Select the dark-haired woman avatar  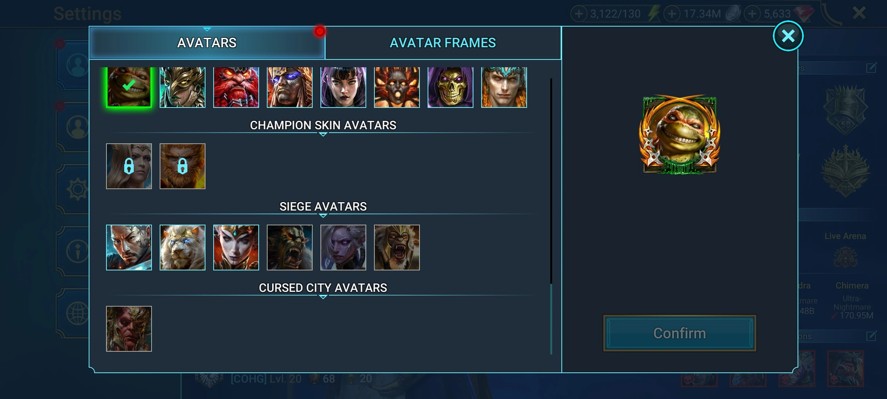[343, 87]
